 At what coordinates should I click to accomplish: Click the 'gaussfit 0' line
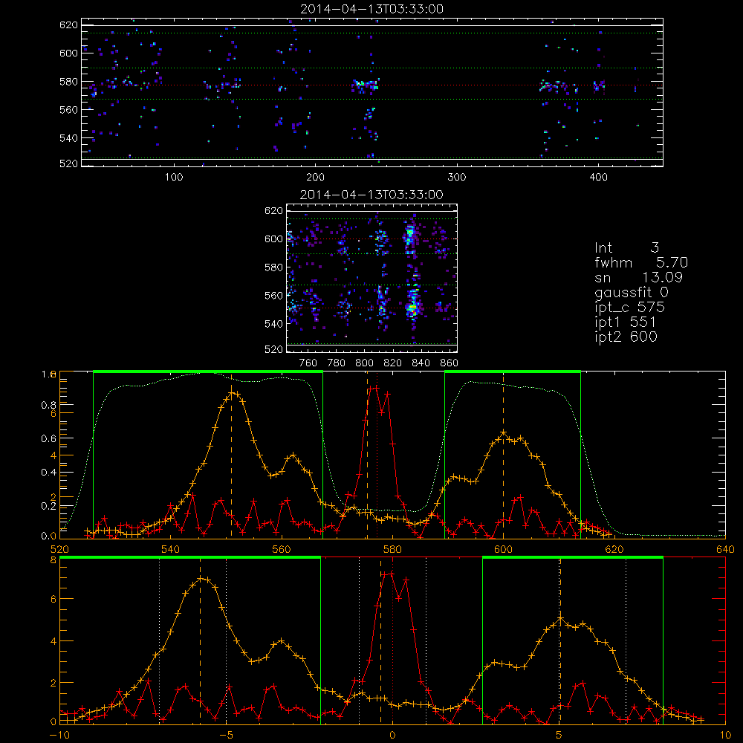point(631,292)
